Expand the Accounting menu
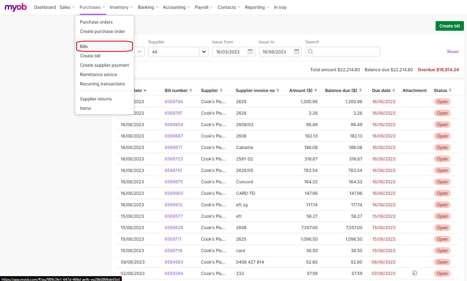467x281 pixels. pos(176,7)
